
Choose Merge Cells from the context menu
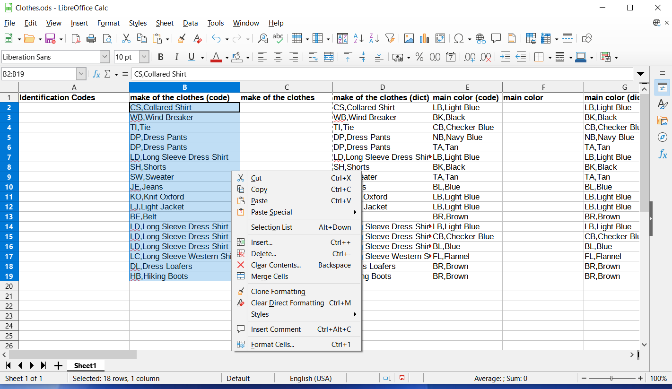[297, 277]
